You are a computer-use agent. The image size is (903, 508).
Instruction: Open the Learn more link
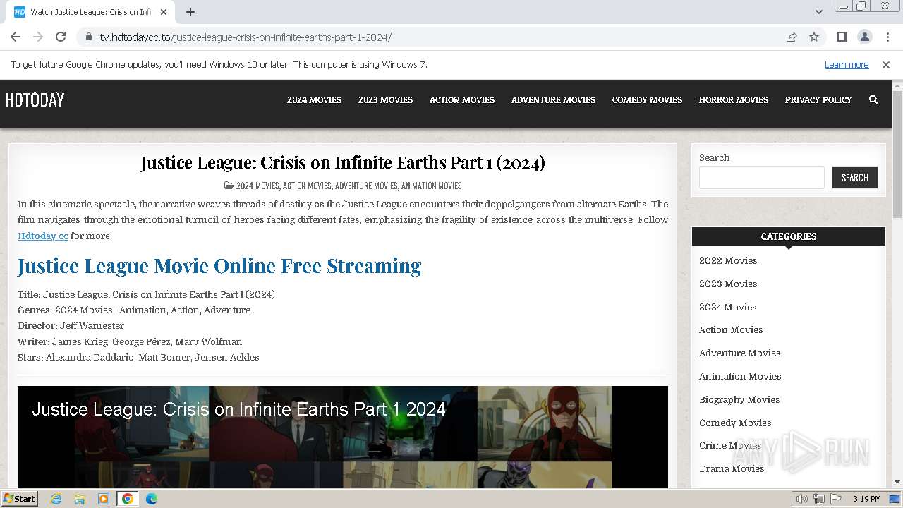click(847, 64)
